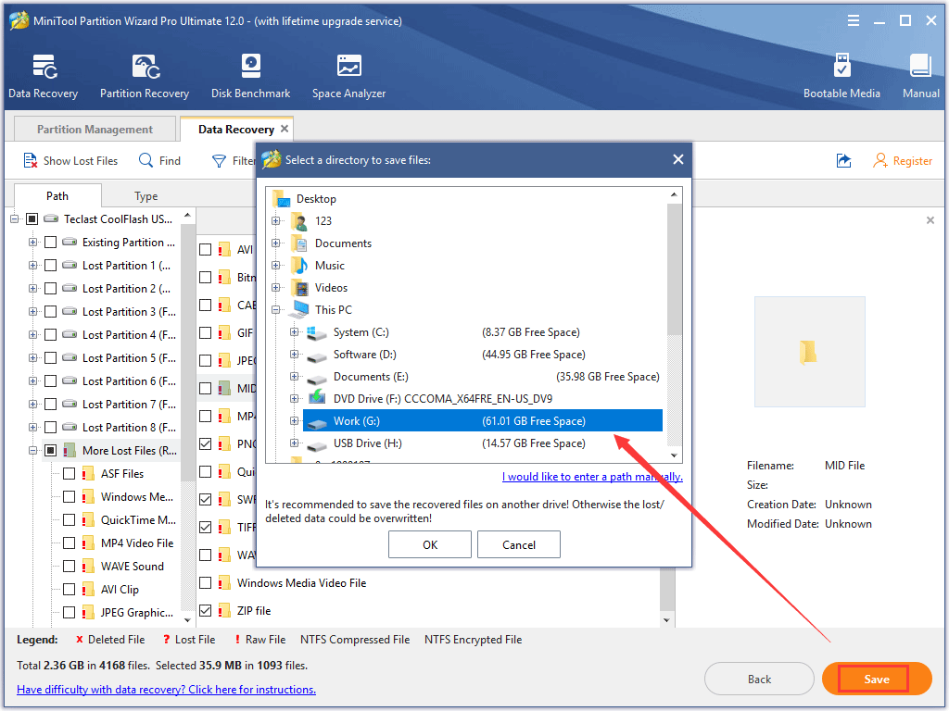
Task: Check Lost Partition 1 checkbox
Action: tap(51, 266)
